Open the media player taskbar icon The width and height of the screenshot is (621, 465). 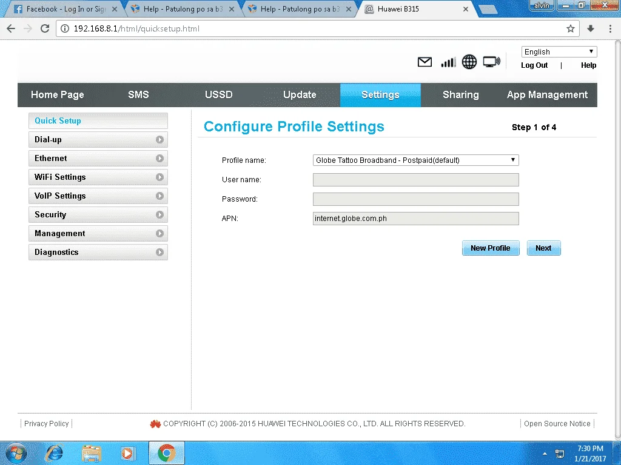128,453
